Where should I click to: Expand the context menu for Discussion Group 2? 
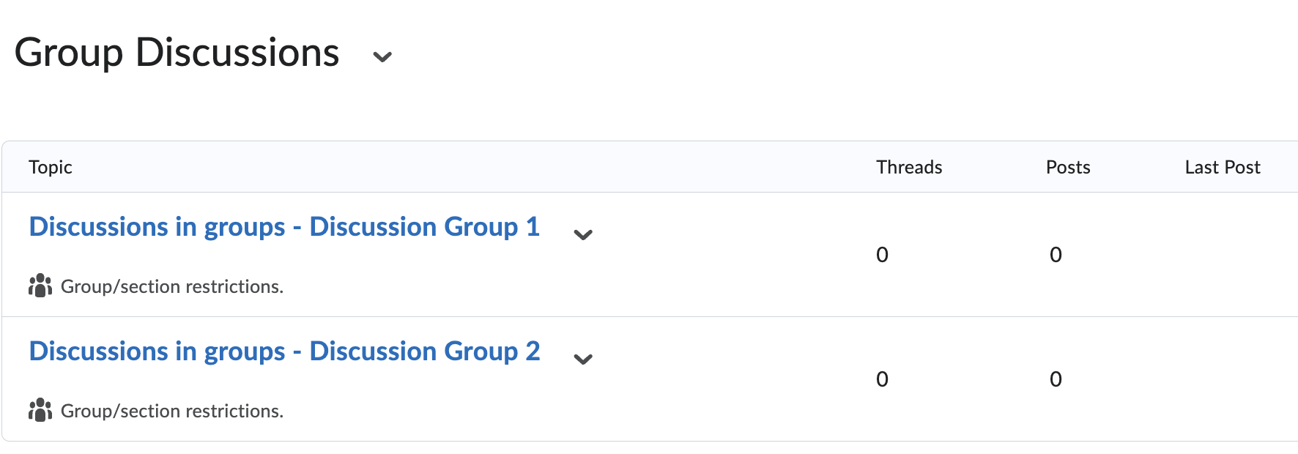pyautogui.click(x=584, y=360)
